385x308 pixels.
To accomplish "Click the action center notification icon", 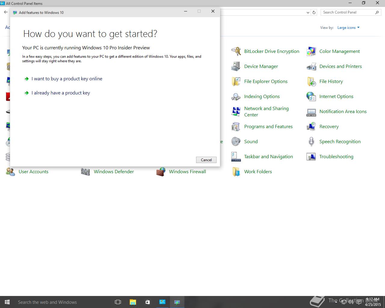I will (359, 302).
